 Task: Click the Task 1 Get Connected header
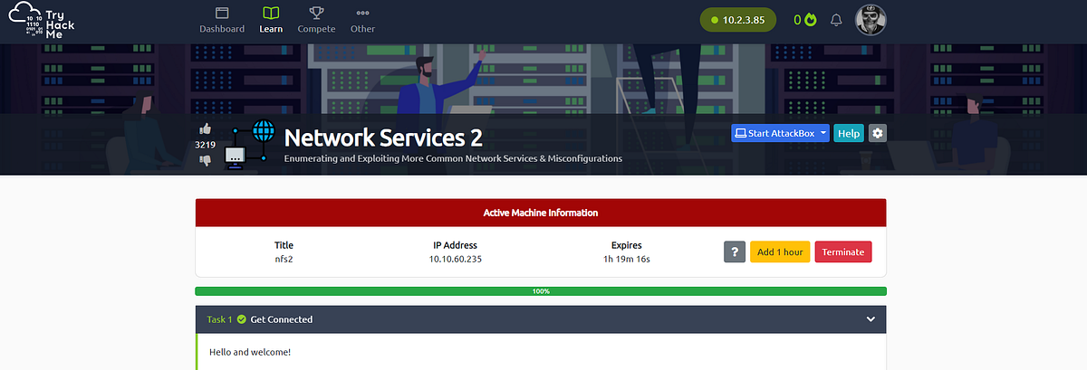(x=541, y=319)
